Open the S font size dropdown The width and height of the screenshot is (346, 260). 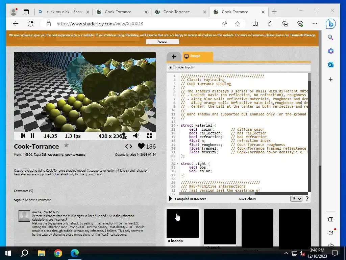click(296, 199)
